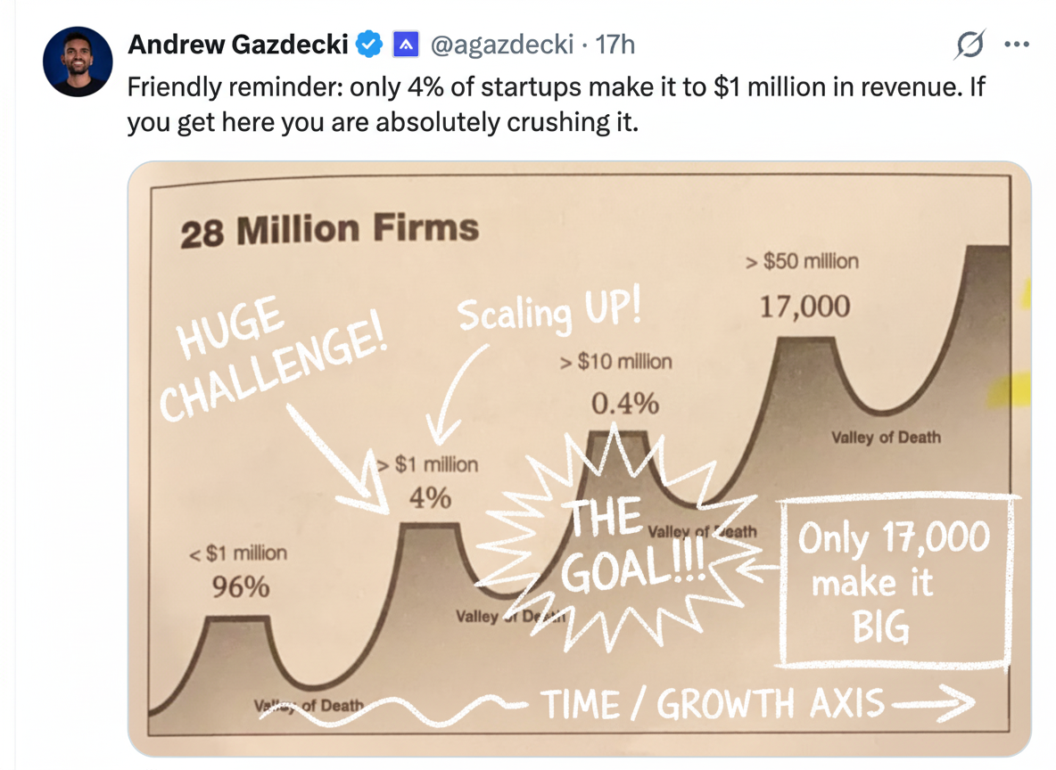The height and width of the screenshot is (770, 1056).
Task: Click the '28 Million Firms' chart title
Action: (x=329, y=231)
